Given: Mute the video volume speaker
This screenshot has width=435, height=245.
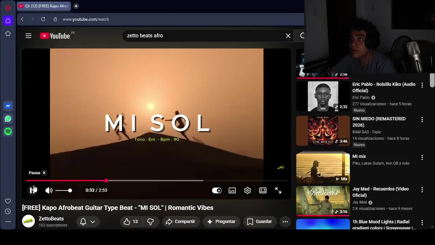Looking at the screenshot, I should pyautogui.click(x=49, y=190).
